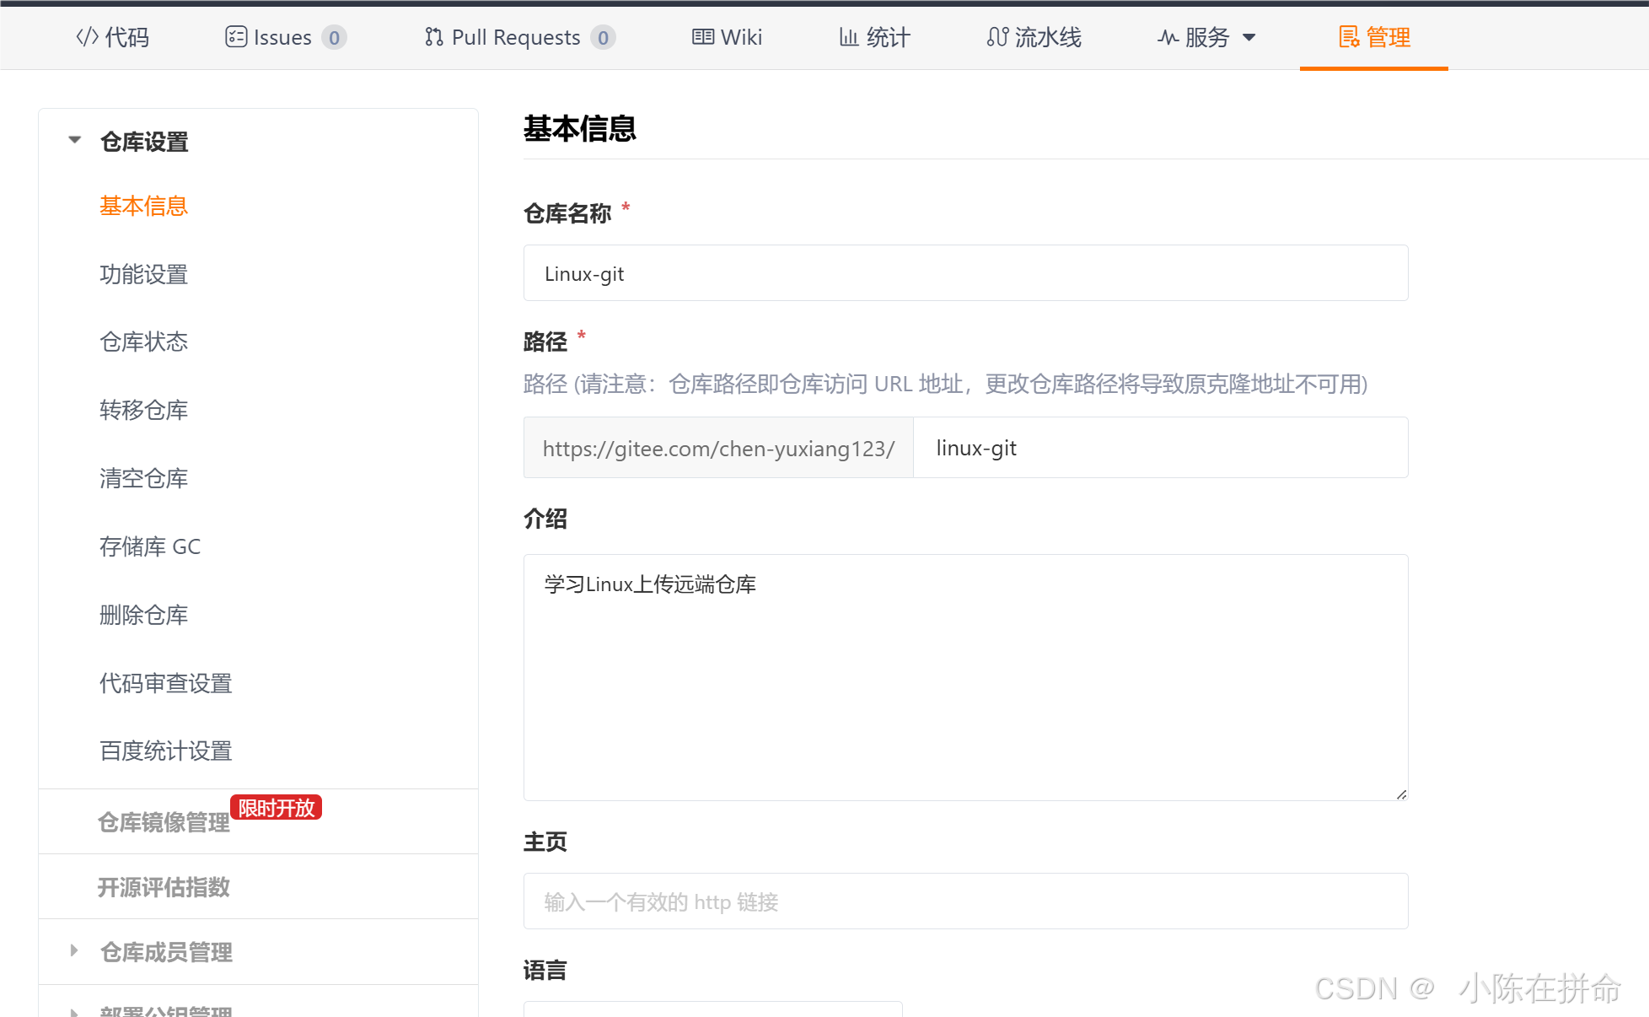Click the statistics bar chart icon
This screenshot has width=1649, height=1017.
pos(849,37)
